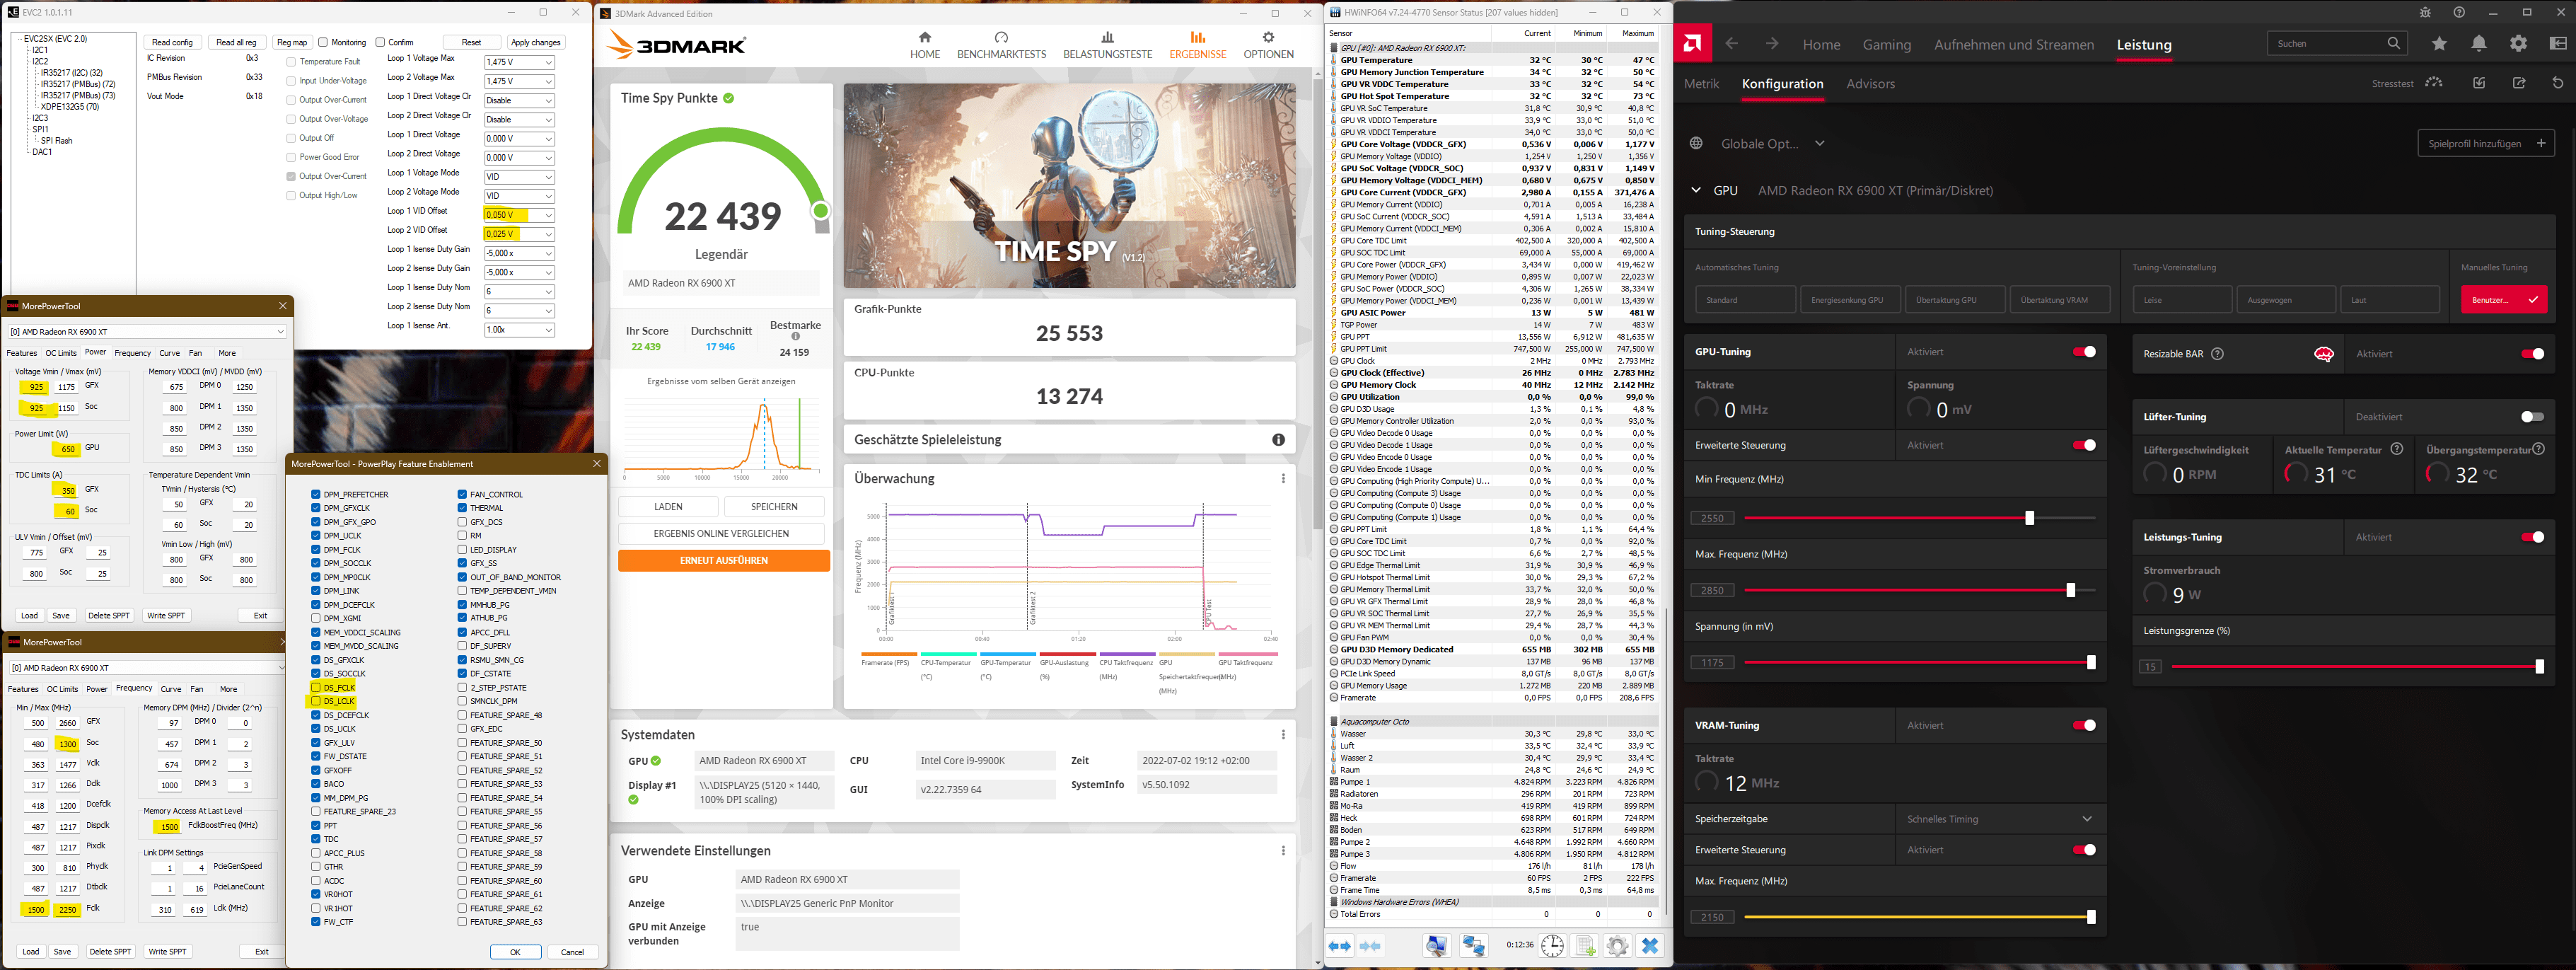
Task: Open upper MorePowerTool GPU selection dropdown
Action: [x=147, y=332]
